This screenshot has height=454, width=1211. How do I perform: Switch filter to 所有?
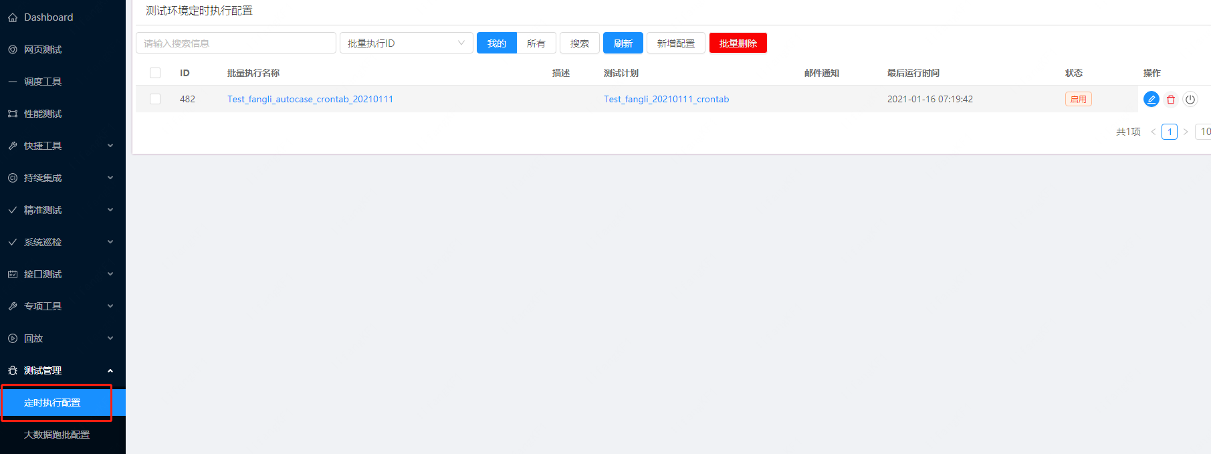click(x=536, y=43)
